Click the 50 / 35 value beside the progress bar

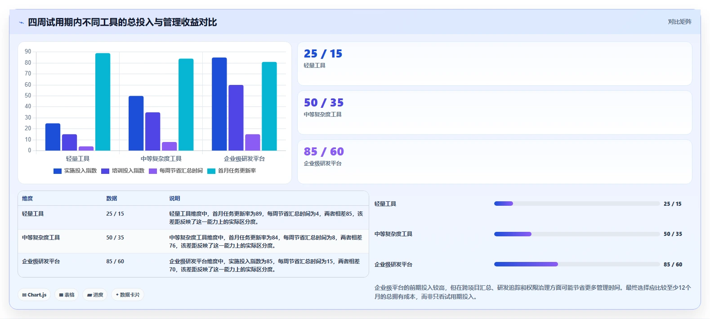click(673, 234)
